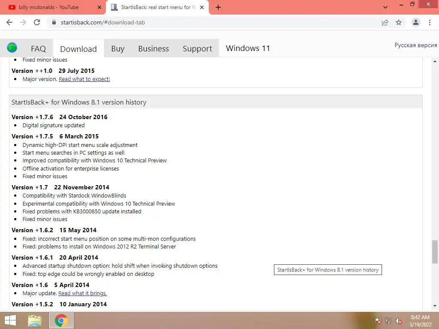
Task: Close the billy mcdonalds YouTube tab
Action: click(x=99, y=7)
